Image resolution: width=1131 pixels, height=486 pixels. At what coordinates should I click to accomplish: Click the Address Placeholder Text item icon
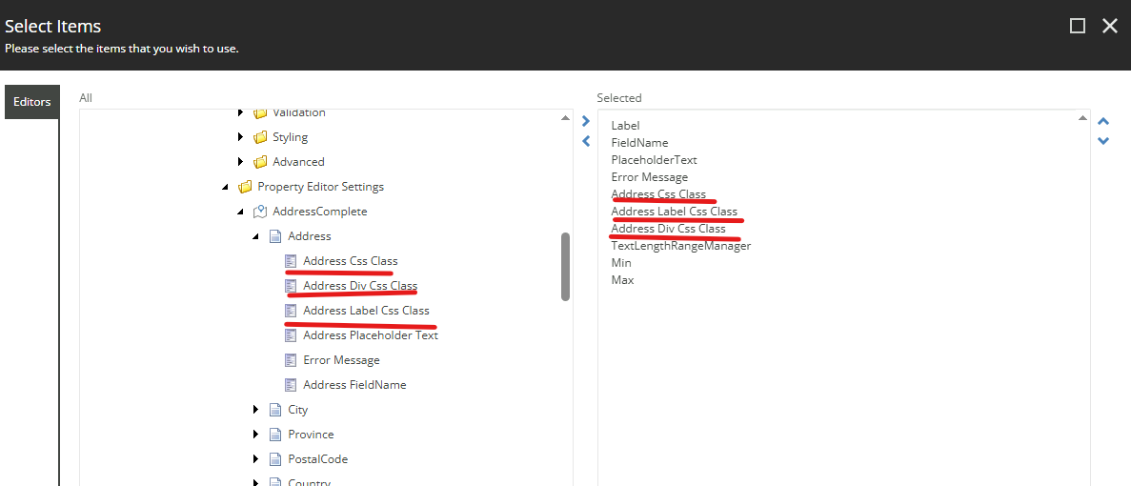tap(291, 335)
